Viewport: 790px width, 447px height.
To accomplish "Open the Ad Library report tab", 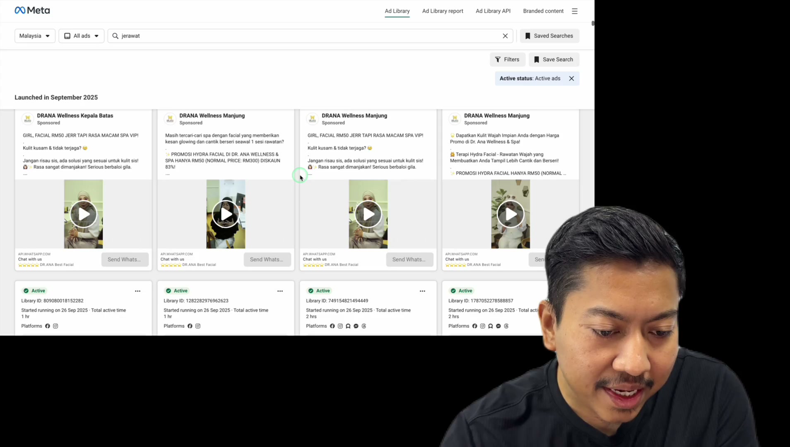I will pos(443,11).
